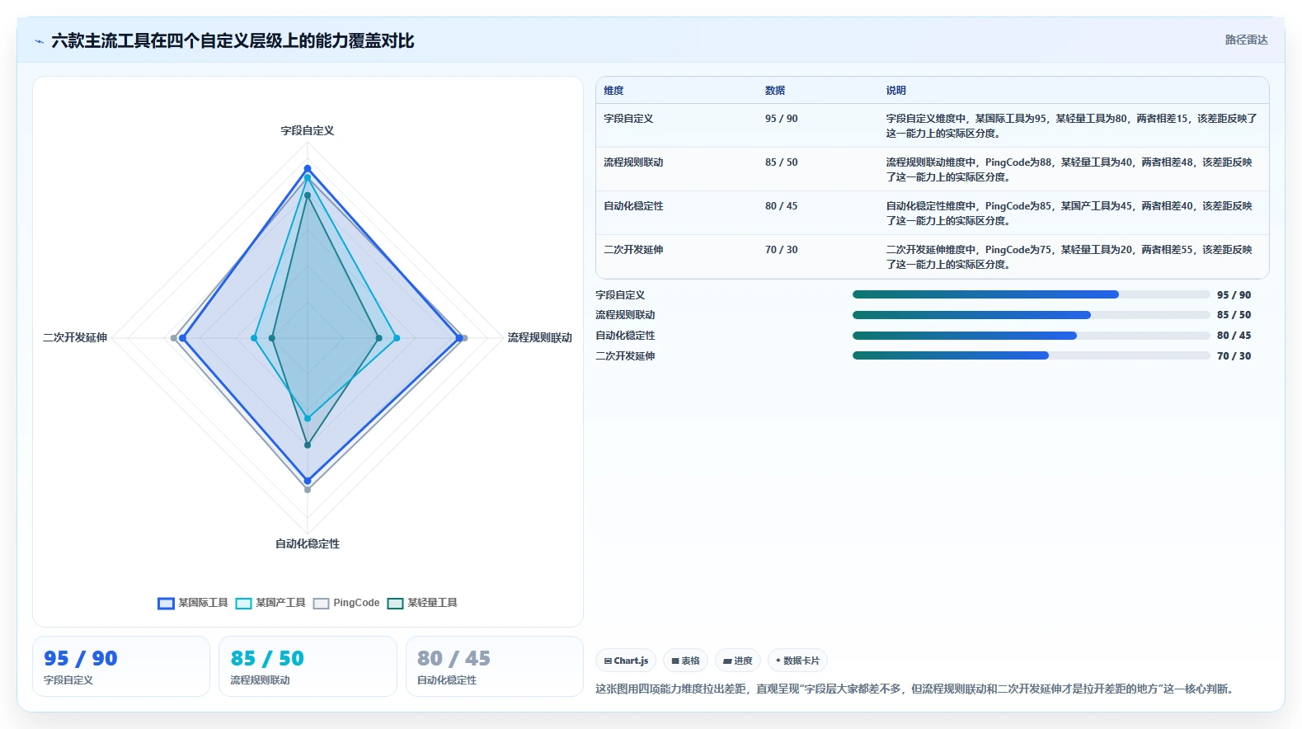Click the top blue data point on the radar
Screen dimensions: 1302x729
pyautogui.click(x=308, y=168)
